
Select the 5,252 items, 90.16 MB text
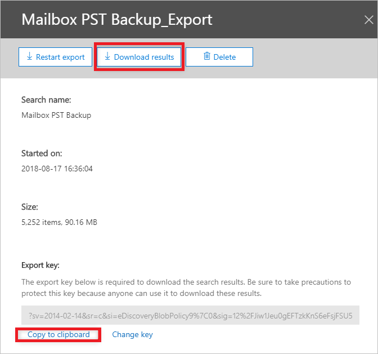coord(59,222)
